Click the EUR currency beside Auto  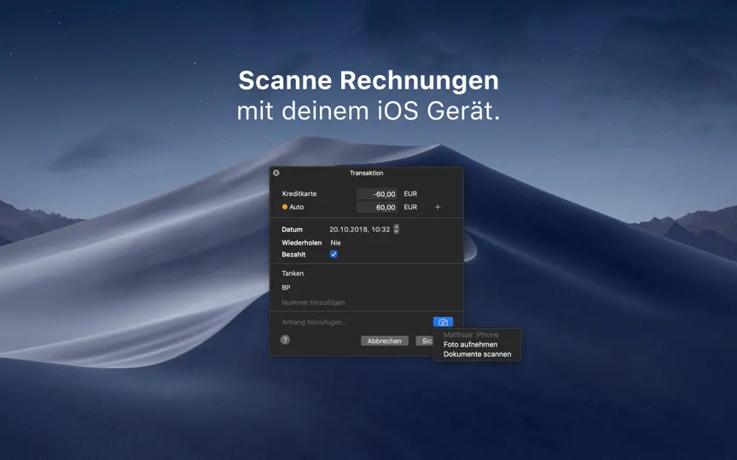(410, 207)
